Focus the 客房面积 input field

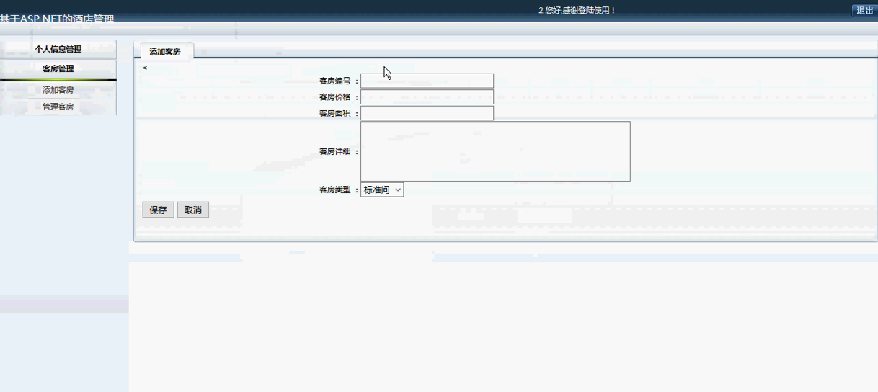tap(427, 113)
